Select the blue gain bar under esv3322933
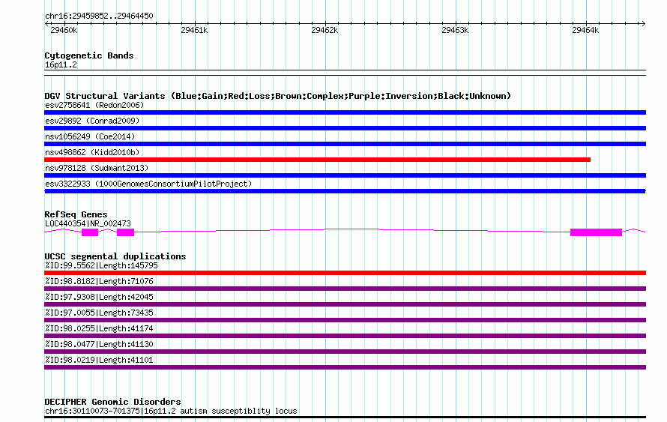This screenshot has width=667, height=422. 345,191
